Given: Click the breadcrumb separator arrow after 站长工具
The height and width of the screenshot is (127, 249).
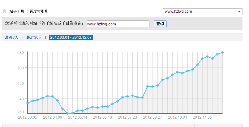Looking at the screenshot, I should point(27,11).
